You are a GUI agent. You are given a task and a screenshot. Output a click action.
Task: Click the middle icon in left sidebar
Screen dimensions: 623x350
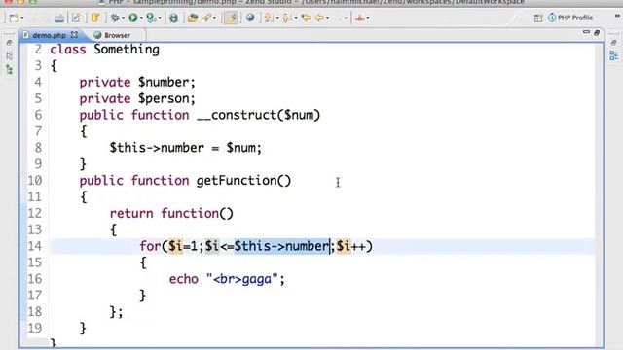pyautogui.click(x=9, y=56)
